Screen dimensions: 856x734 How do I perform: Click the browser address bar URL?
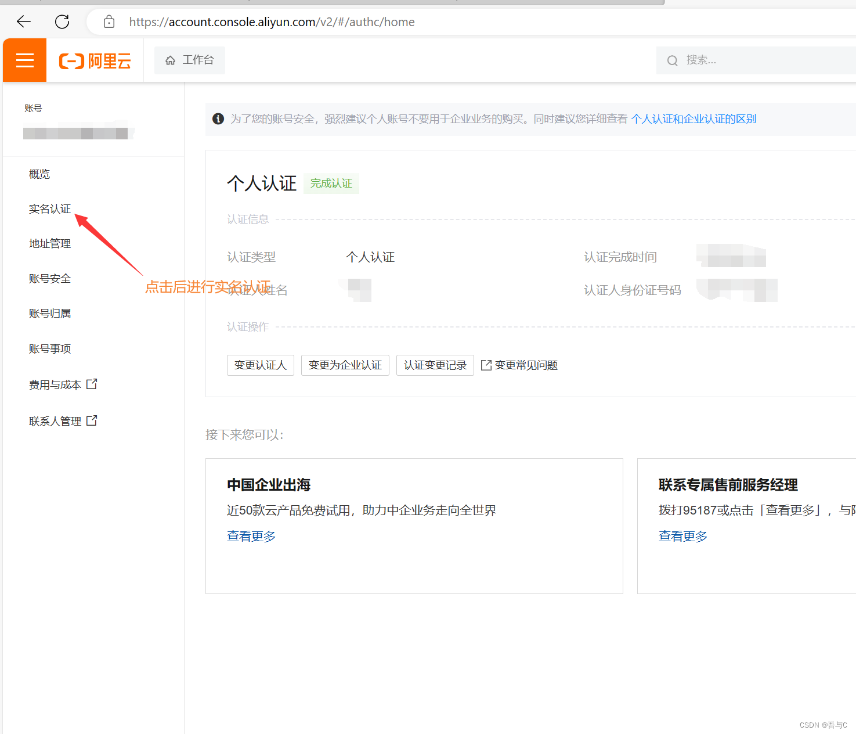tap(272, 22)
